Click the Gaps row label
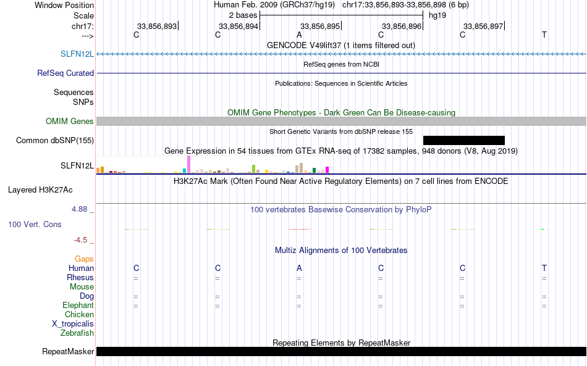 (84, 259)
